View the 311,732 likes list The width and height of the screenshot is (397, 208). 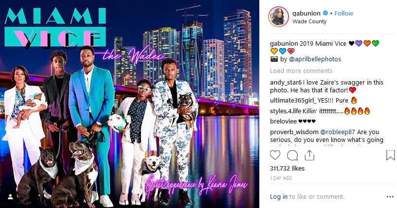click(287, 168)
